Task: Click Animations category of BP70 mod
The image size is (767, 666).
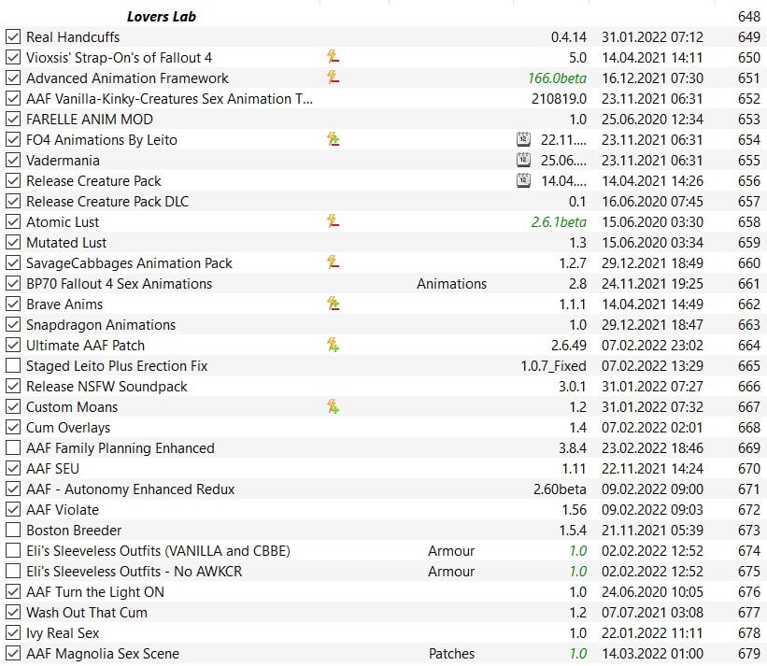Action: point(451,284)
